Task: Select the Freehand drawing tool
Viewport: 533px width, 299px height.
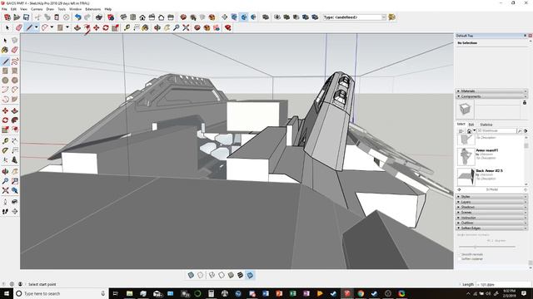Action: [15, 61]
